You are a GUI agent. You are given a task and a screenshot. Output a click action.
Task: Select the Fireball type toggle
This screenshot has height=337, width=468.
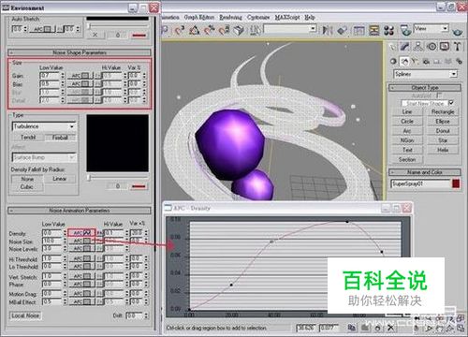(x=60, y=138)
